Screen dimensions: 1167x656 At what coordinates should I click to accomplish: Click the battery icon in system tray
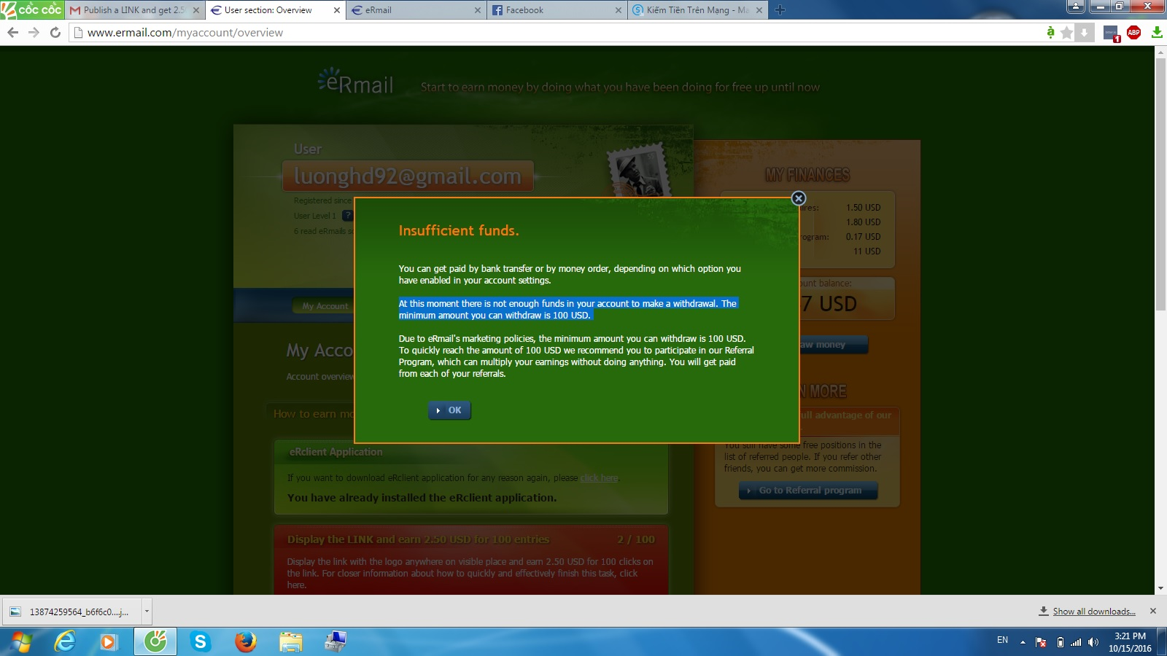pos(1060,642)
